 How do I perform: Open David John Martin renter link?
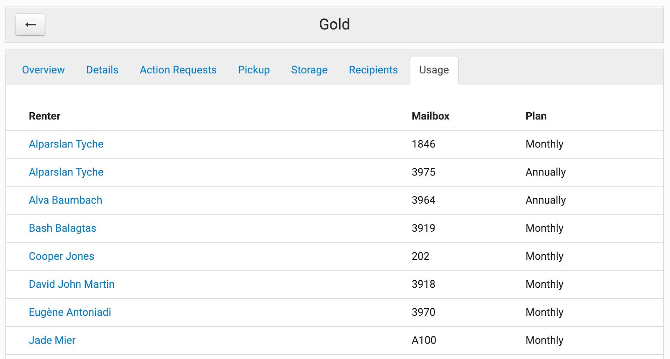pyautogui.click(x=72, y=284)
